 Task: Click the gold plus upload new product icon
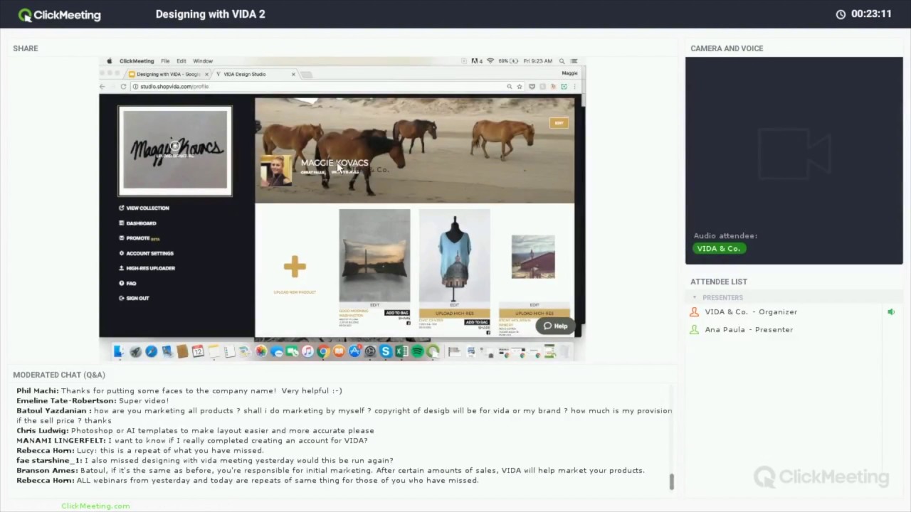coord(295,267)
